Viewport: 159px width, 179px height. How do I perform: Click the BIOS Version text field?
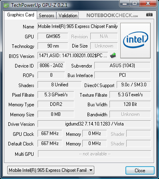click(73, 56)
